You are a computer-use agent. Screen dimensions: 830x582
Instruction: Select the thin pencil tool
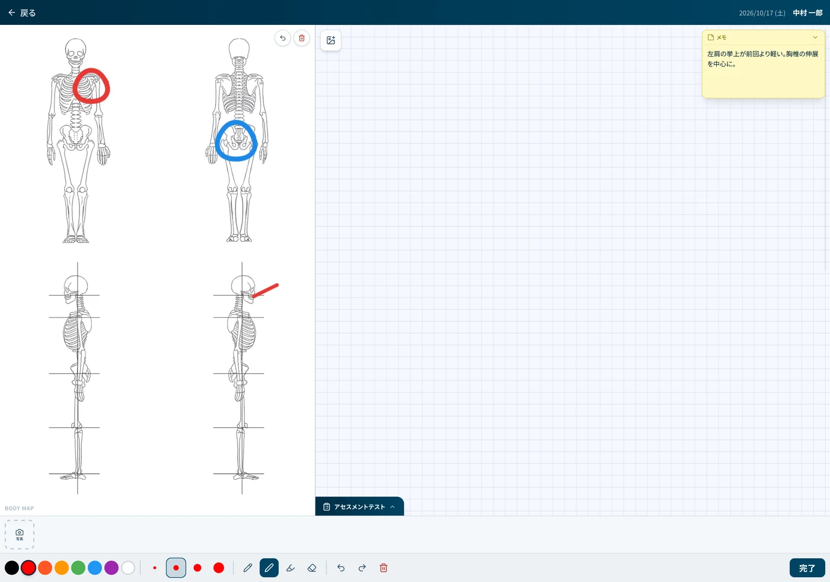click(x=248, y=568)
